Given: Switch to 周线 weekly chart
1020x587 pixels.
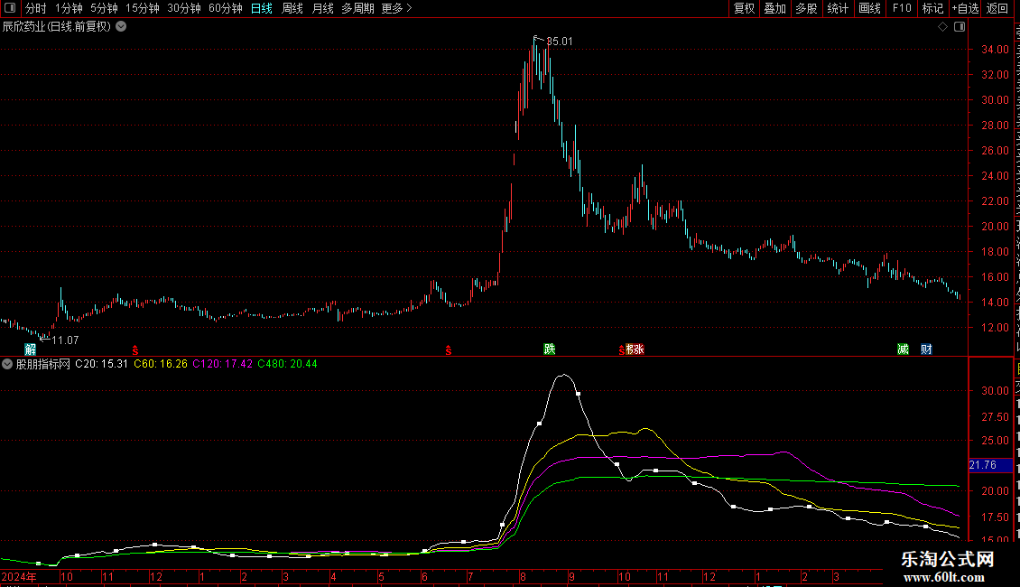Looking at the screenshot, I should point(292,8).
